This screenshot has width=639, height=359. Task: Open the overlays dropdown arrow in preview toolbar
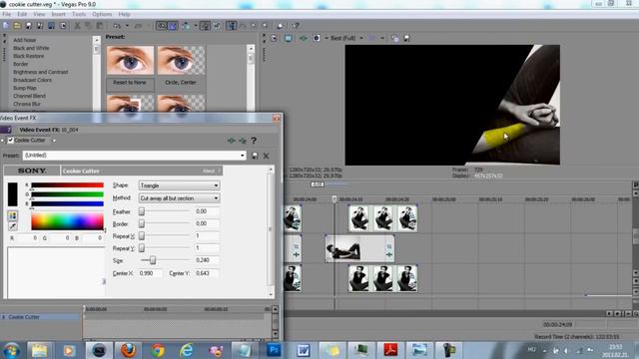381,38
